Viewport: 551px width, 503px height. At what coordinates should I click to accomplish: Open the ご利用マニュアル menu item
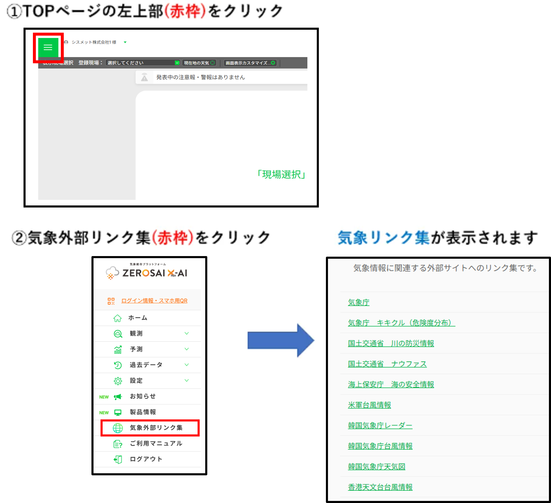click(x=156, y=444)
